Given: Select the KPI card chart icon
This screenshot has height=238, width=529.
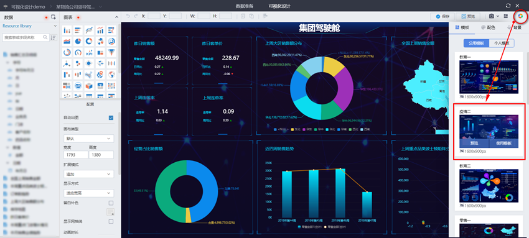Looking at the screenshot, I should pos(89,53).
